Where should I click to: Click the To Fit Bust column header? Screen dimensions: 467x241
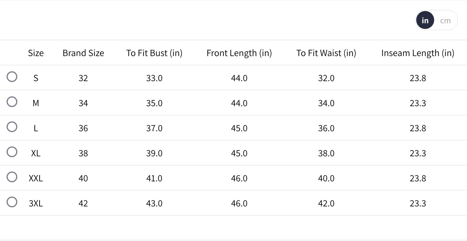pos(154,53)
